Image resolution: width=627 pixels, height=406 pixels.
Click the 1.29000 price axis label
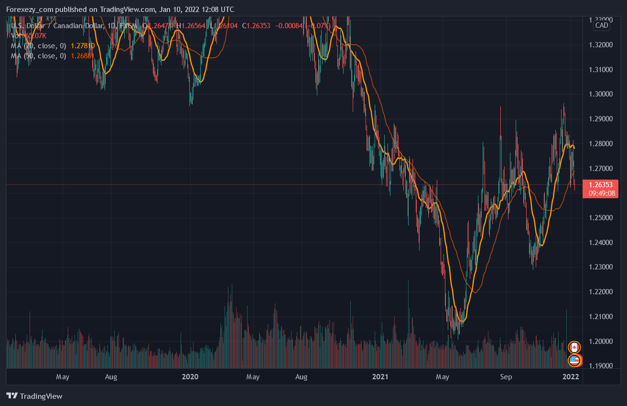click(601, 119)
